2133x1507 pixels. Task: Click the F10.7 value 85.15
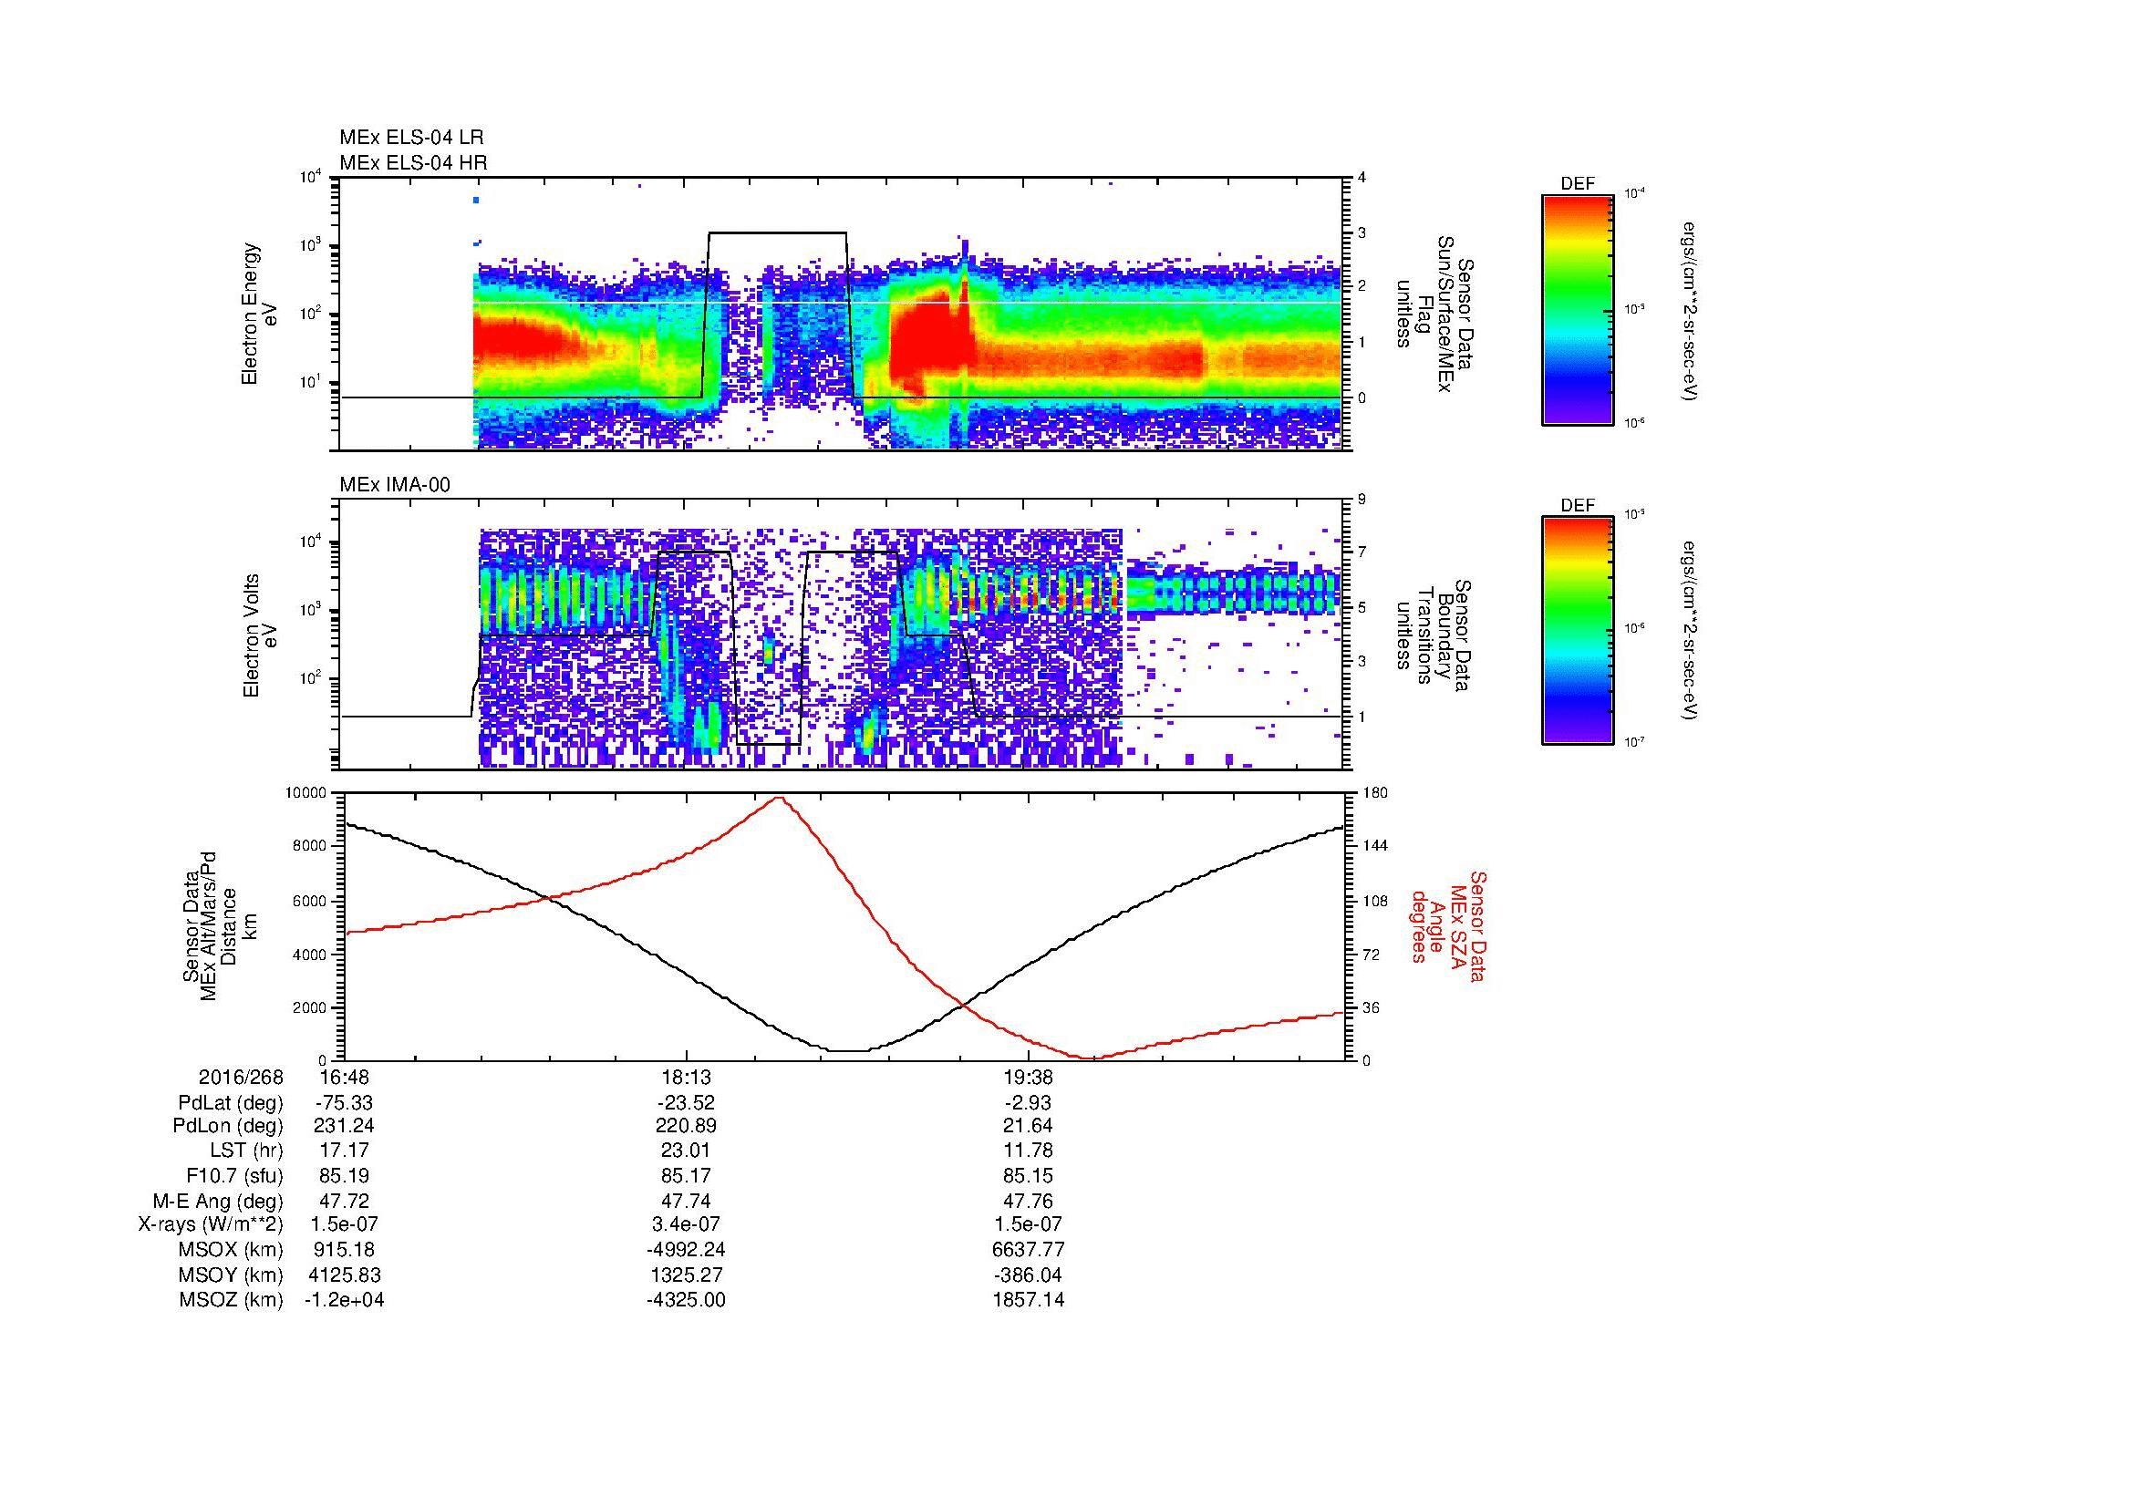pos(1029,1175)
